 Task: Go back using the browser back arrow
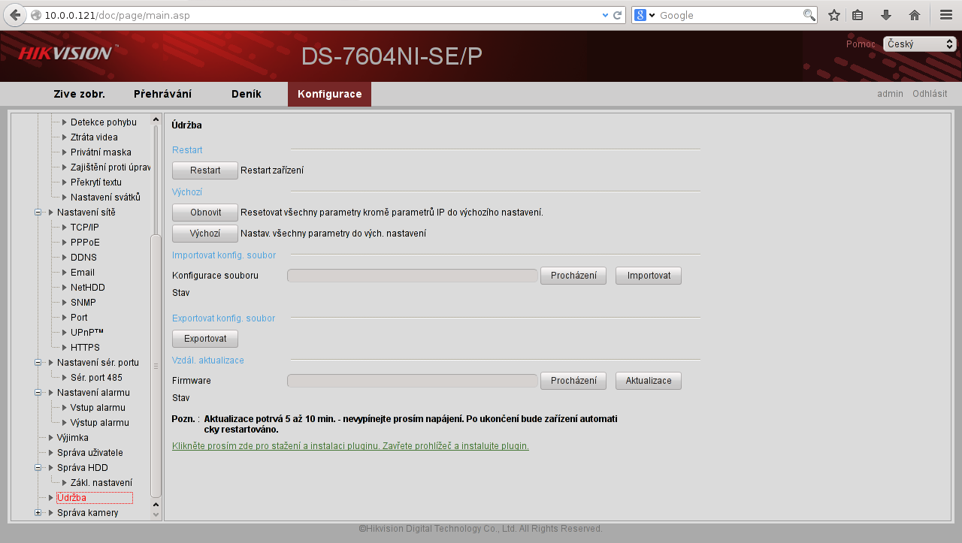pos(14,15)
